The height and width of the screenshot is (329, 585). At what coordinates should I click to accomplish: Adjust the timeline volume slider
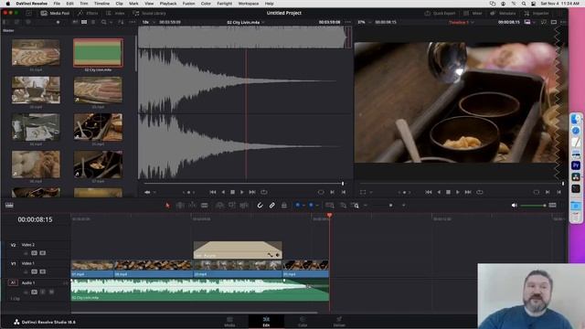(533, 205)
